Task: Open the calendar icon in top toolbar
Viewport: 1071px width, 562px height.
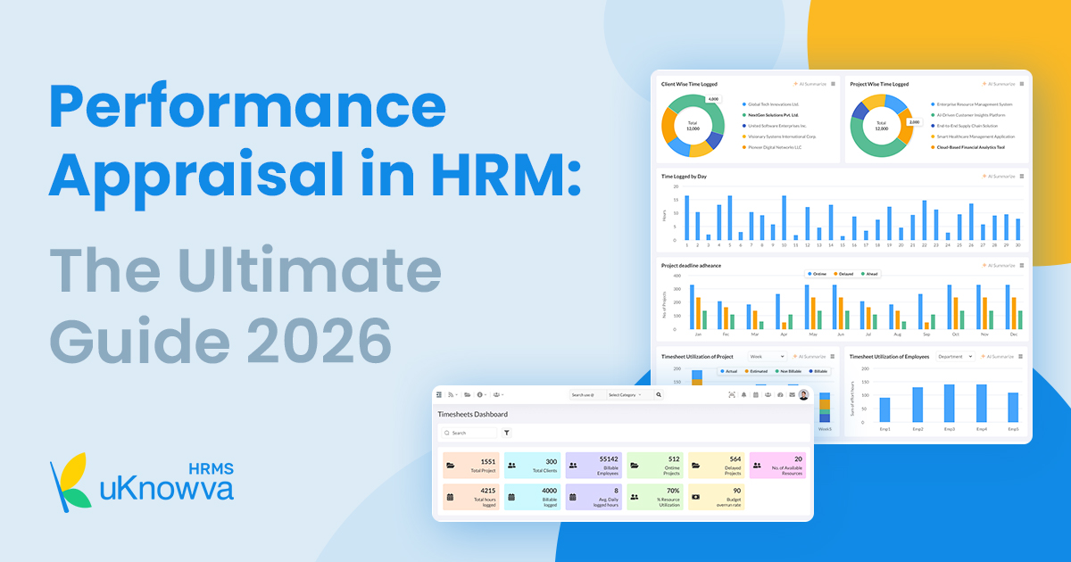Action: [756, 394]
